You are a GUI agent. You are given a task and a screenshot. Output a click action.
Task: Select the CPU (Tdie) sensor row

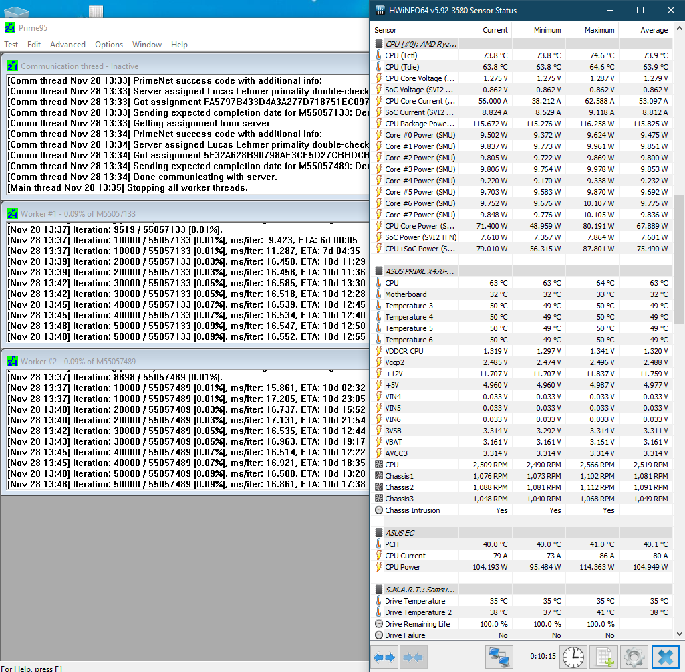pyautogui.click(x=522, y=67)
